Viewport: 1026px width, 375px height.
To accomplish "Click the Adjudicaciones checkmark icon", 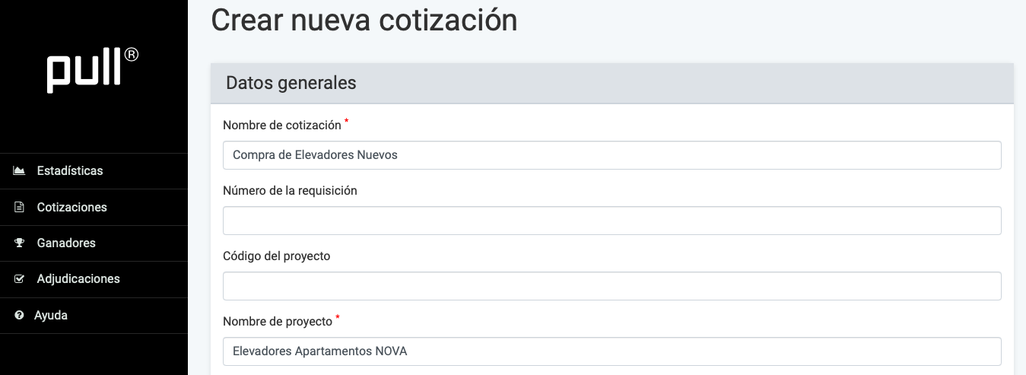I will 20,279.
